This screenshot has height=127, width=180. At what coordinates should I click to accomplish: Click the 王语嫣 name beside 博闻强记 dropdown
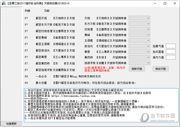point(88,40)
